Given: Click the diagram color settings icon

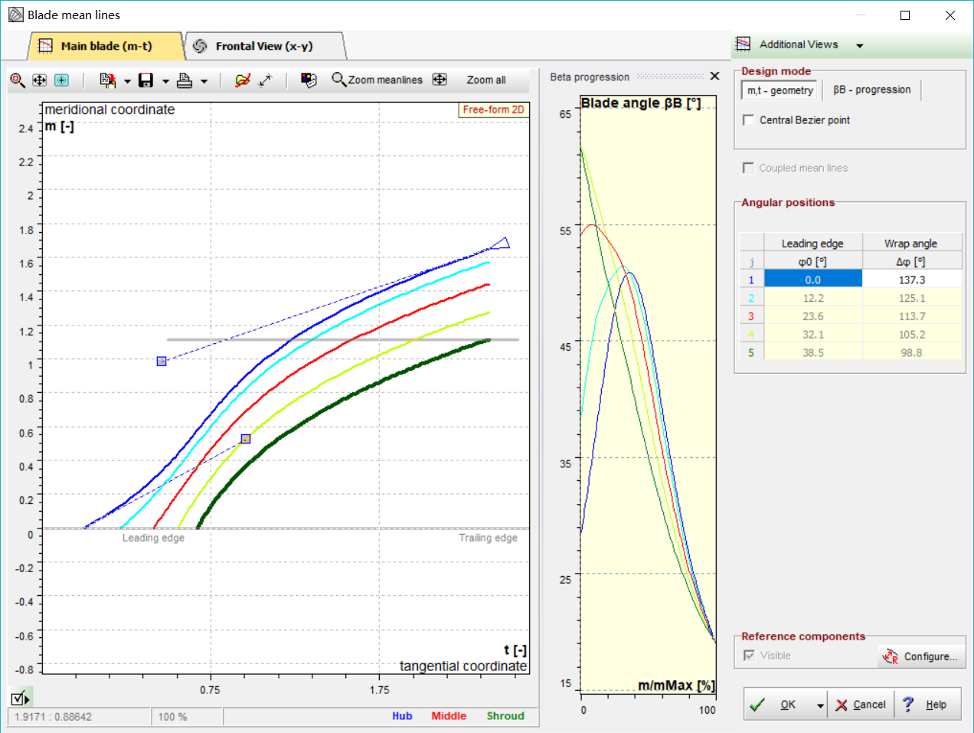Looking at the screenshot, I should point(309,80).
